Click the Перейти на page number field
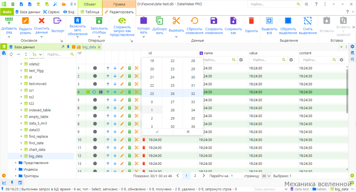This screenshot has width=356, height=192. point(236,176)
